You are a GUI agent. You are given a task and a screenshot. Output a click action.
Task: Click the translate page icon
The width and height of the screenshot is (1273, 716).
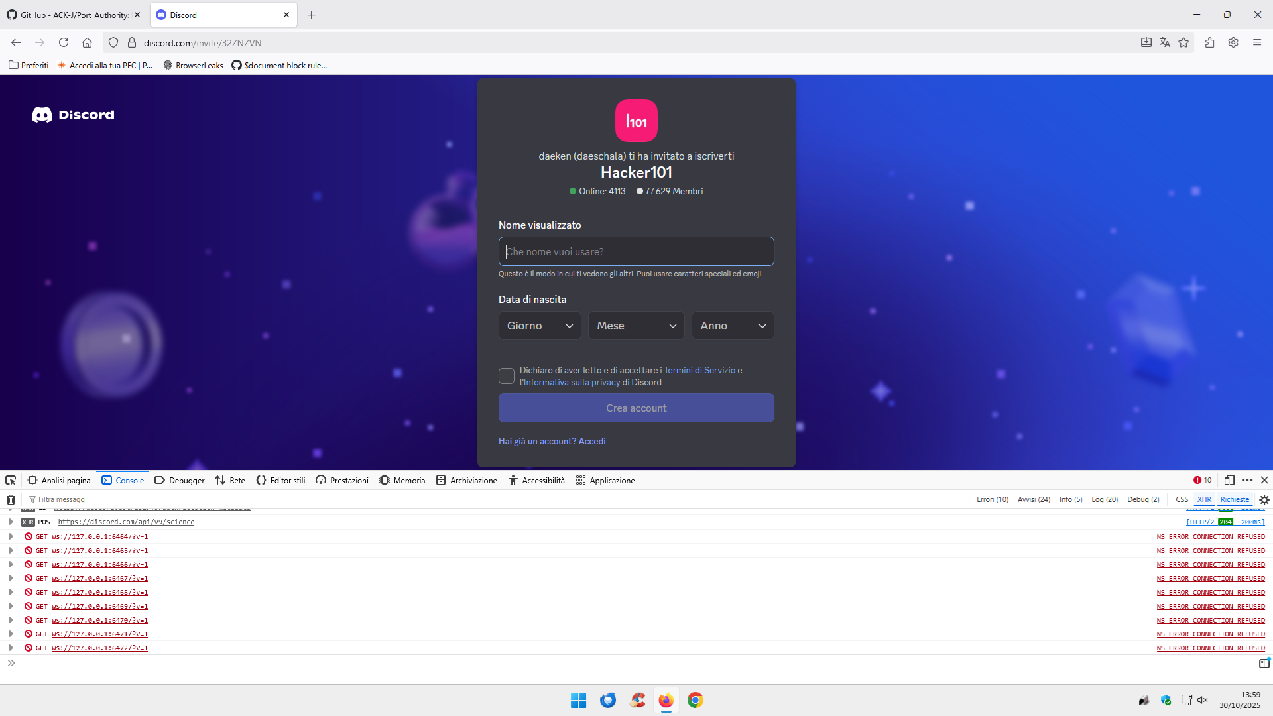click(1165, 42)
